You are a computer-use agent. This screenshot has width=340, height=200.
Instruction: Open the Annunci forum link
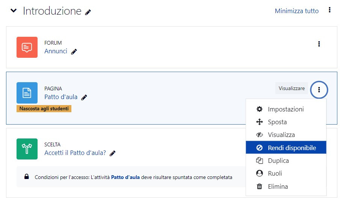click(x=56, y=51)
